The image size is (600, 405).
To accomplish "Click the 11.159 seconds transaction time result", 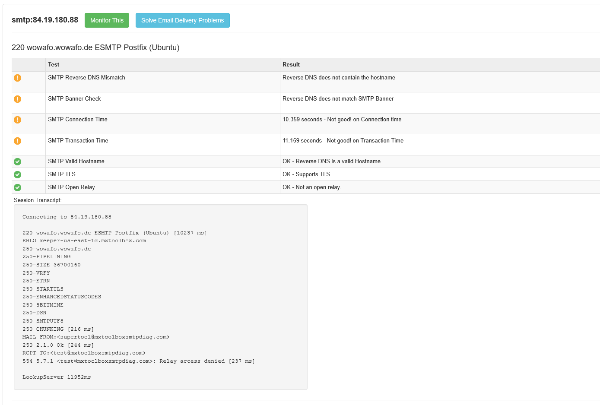I will pos(343,141).
